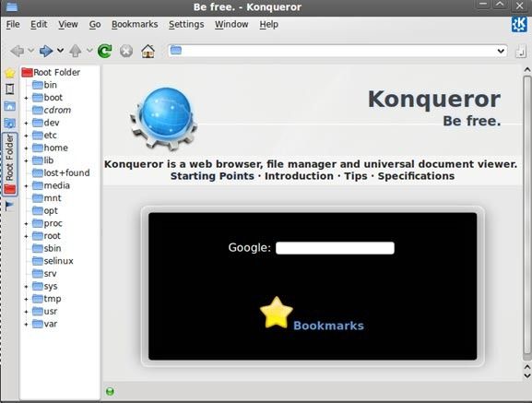Expand the var folder

pos(26,325)
